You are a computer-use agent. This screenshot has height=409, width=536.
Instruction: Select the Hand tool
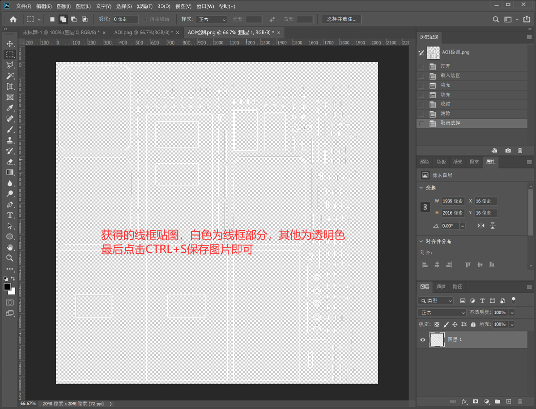click(x=10, y=247)
